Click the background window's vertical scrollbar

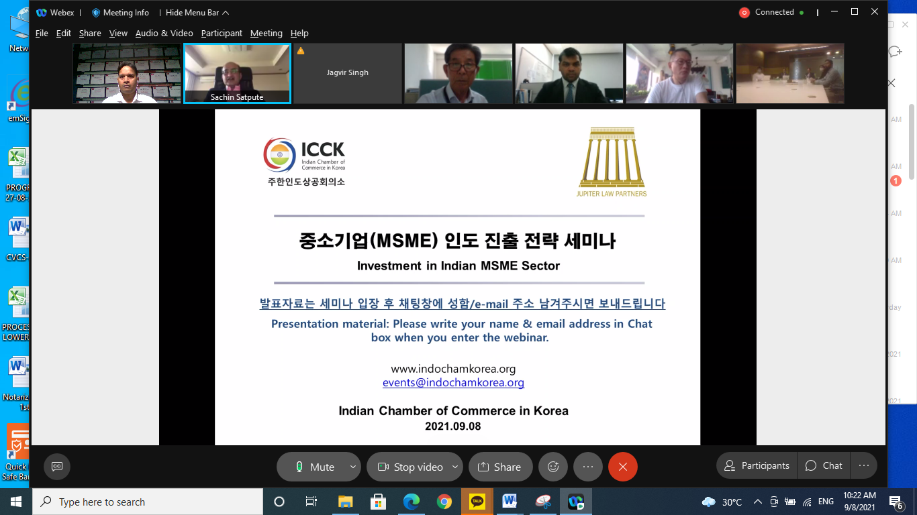tap(912, 141)
